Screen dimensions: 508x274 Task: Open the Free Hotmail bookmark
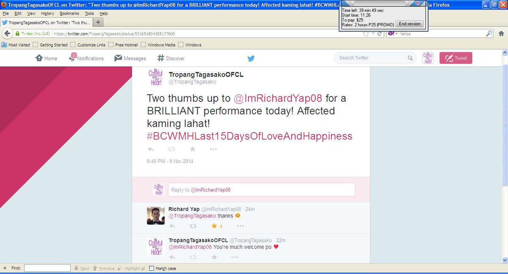tap(123, 45)
